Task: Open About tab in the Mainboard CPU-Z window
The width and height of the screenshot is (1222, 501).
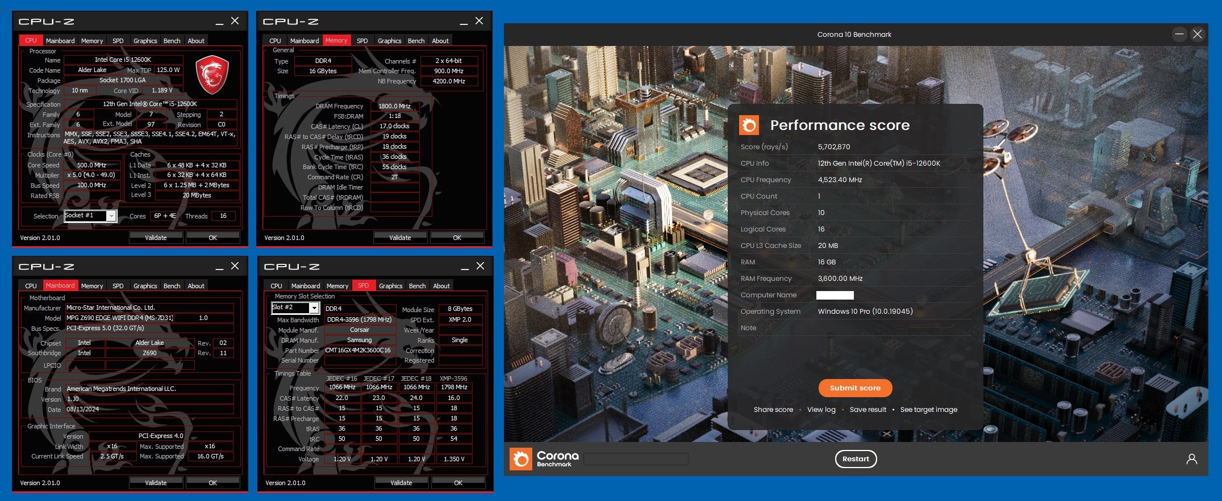Action: pos(196,286)
